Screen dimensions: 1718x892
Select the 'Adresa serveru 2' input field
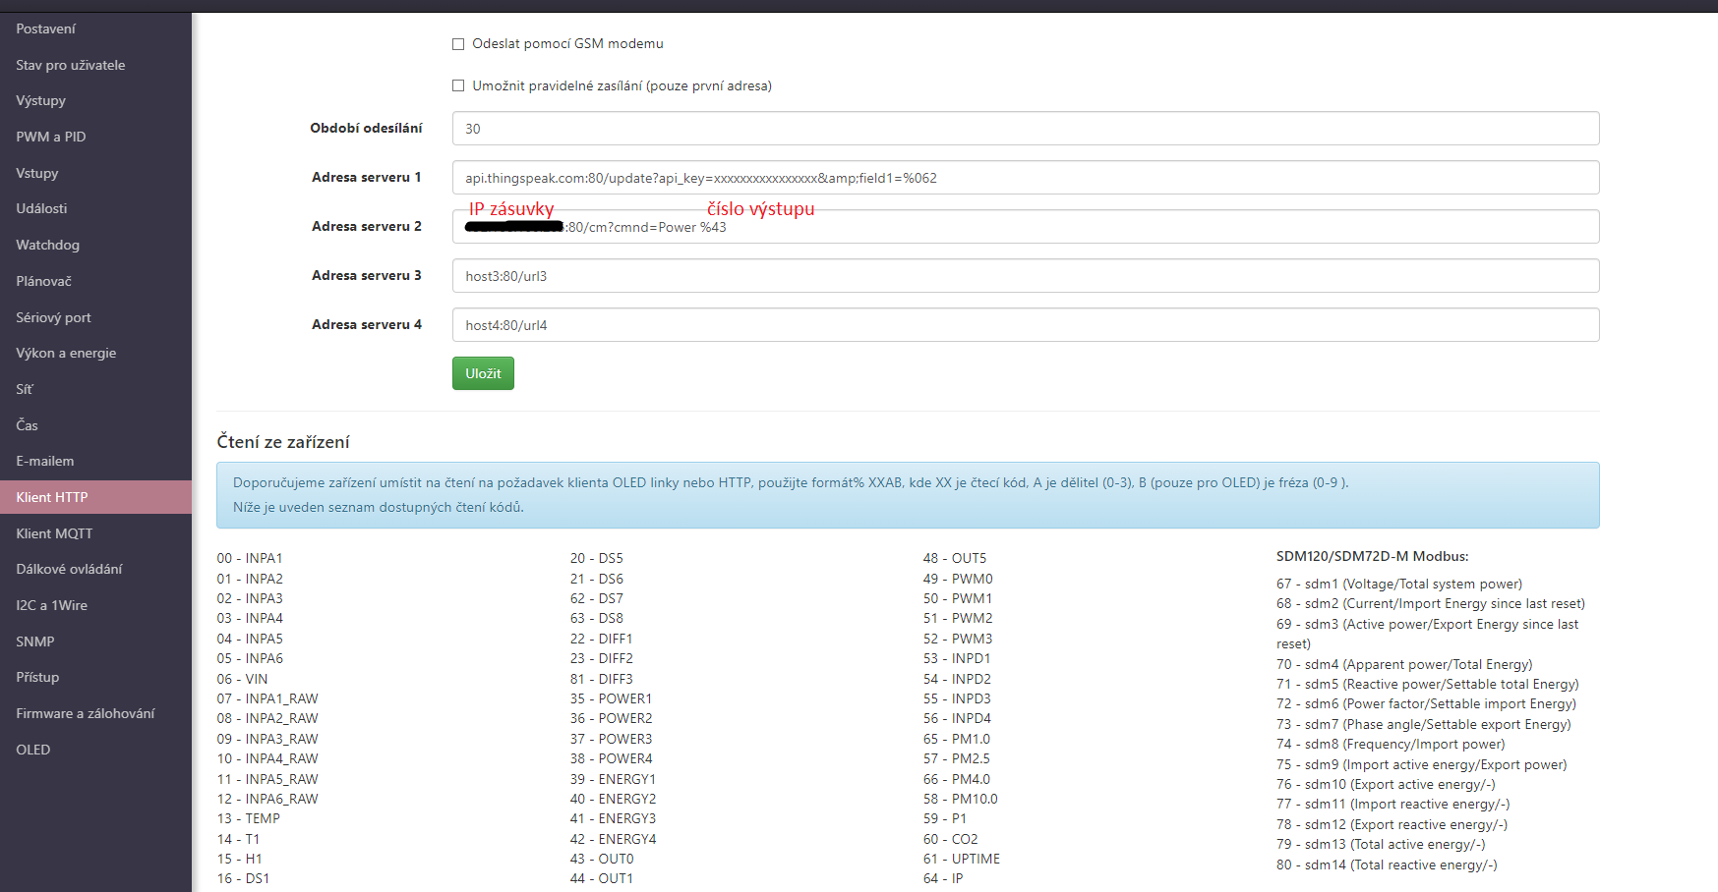pyautogui.click(x=1082, y=227)
